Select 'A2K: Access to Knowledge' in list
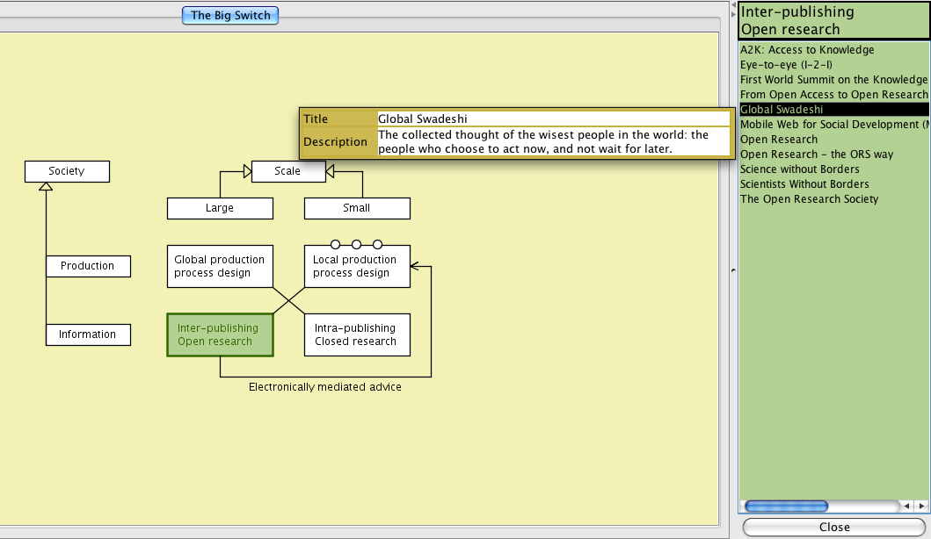 coord(807,50)
